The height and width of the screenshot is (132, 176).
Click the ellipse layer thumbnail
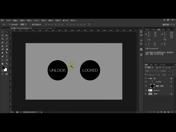coord(153,86)
